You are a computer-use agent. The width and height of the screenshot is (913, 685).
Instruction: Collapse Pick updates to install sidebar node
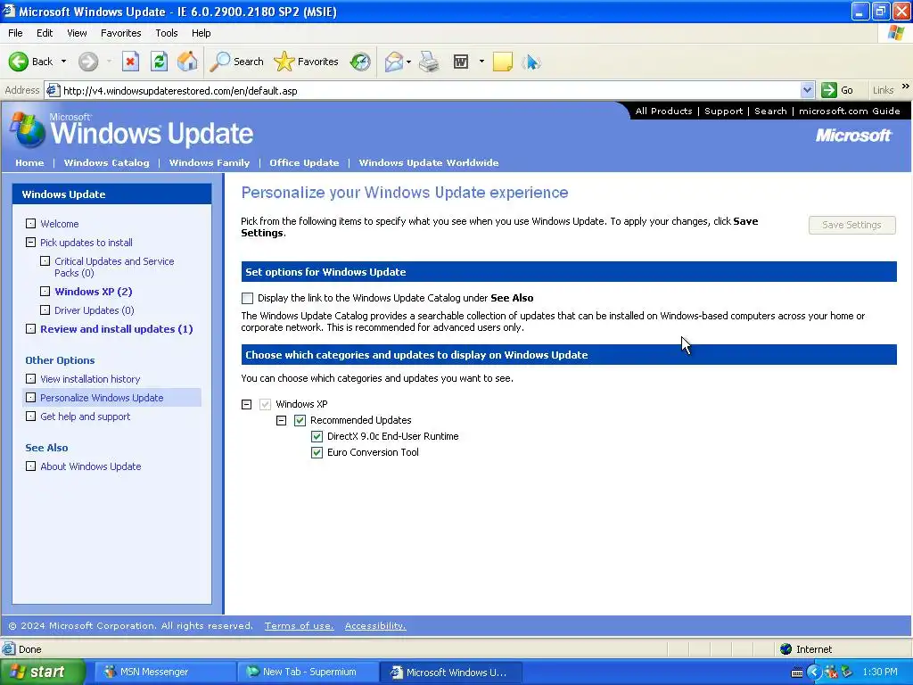coord(31,243)
